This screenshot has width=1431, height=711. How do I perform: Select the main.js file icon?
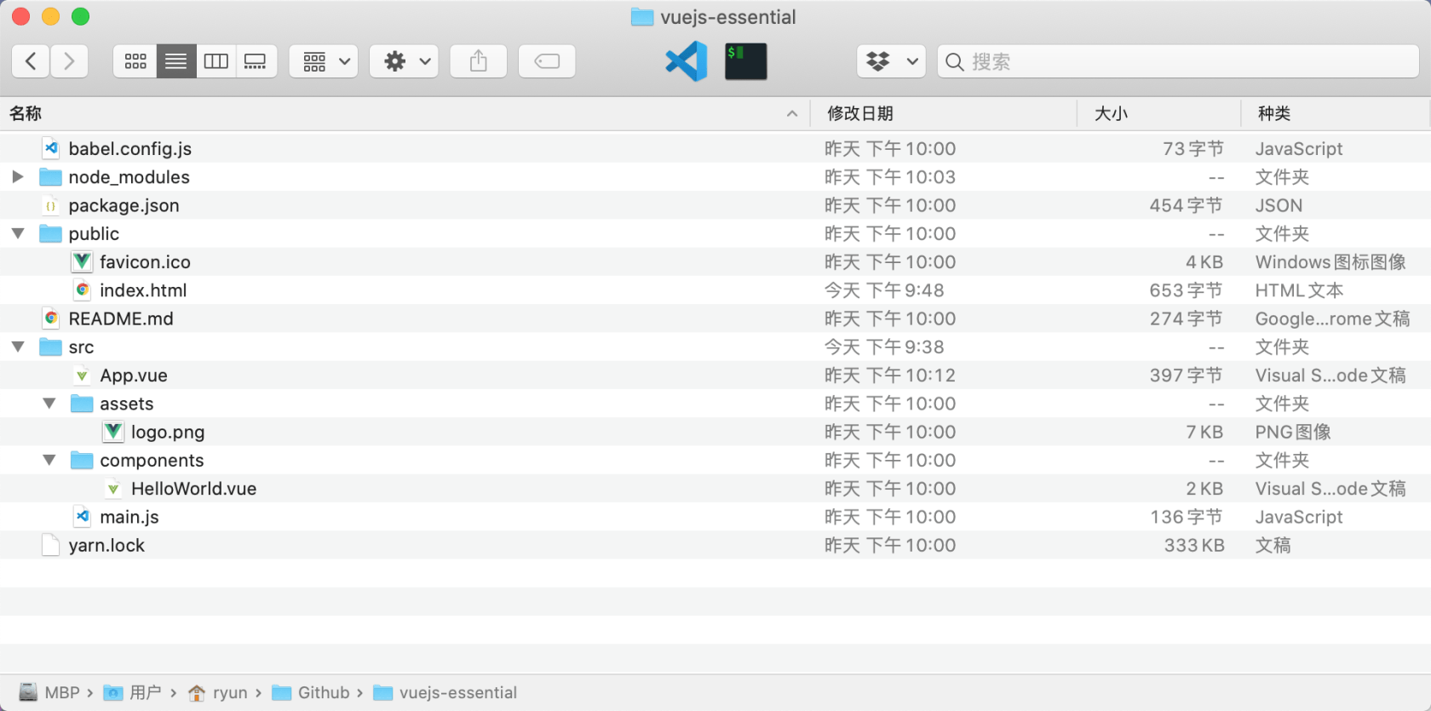82,517
